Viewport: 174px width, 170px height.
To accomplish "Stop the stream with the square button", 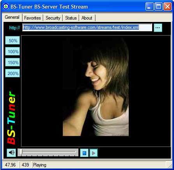I will [x=84, y=153].
